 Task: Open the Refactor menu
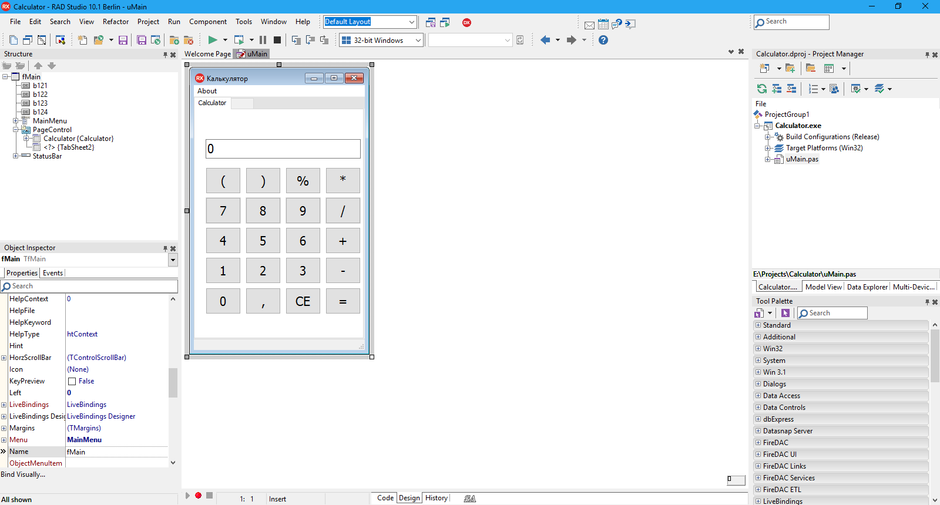coord(116,22)
